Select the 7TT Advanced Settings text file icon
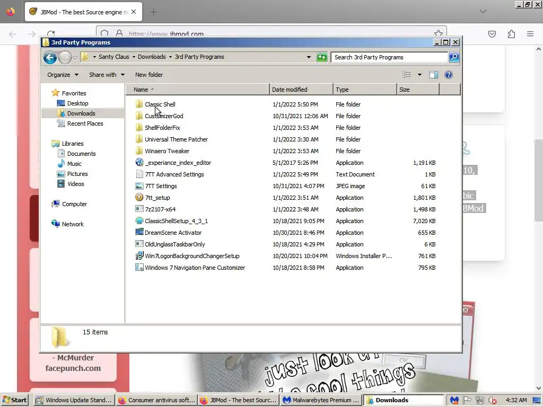This screenshot has width=543, height=407. (139, 174)
